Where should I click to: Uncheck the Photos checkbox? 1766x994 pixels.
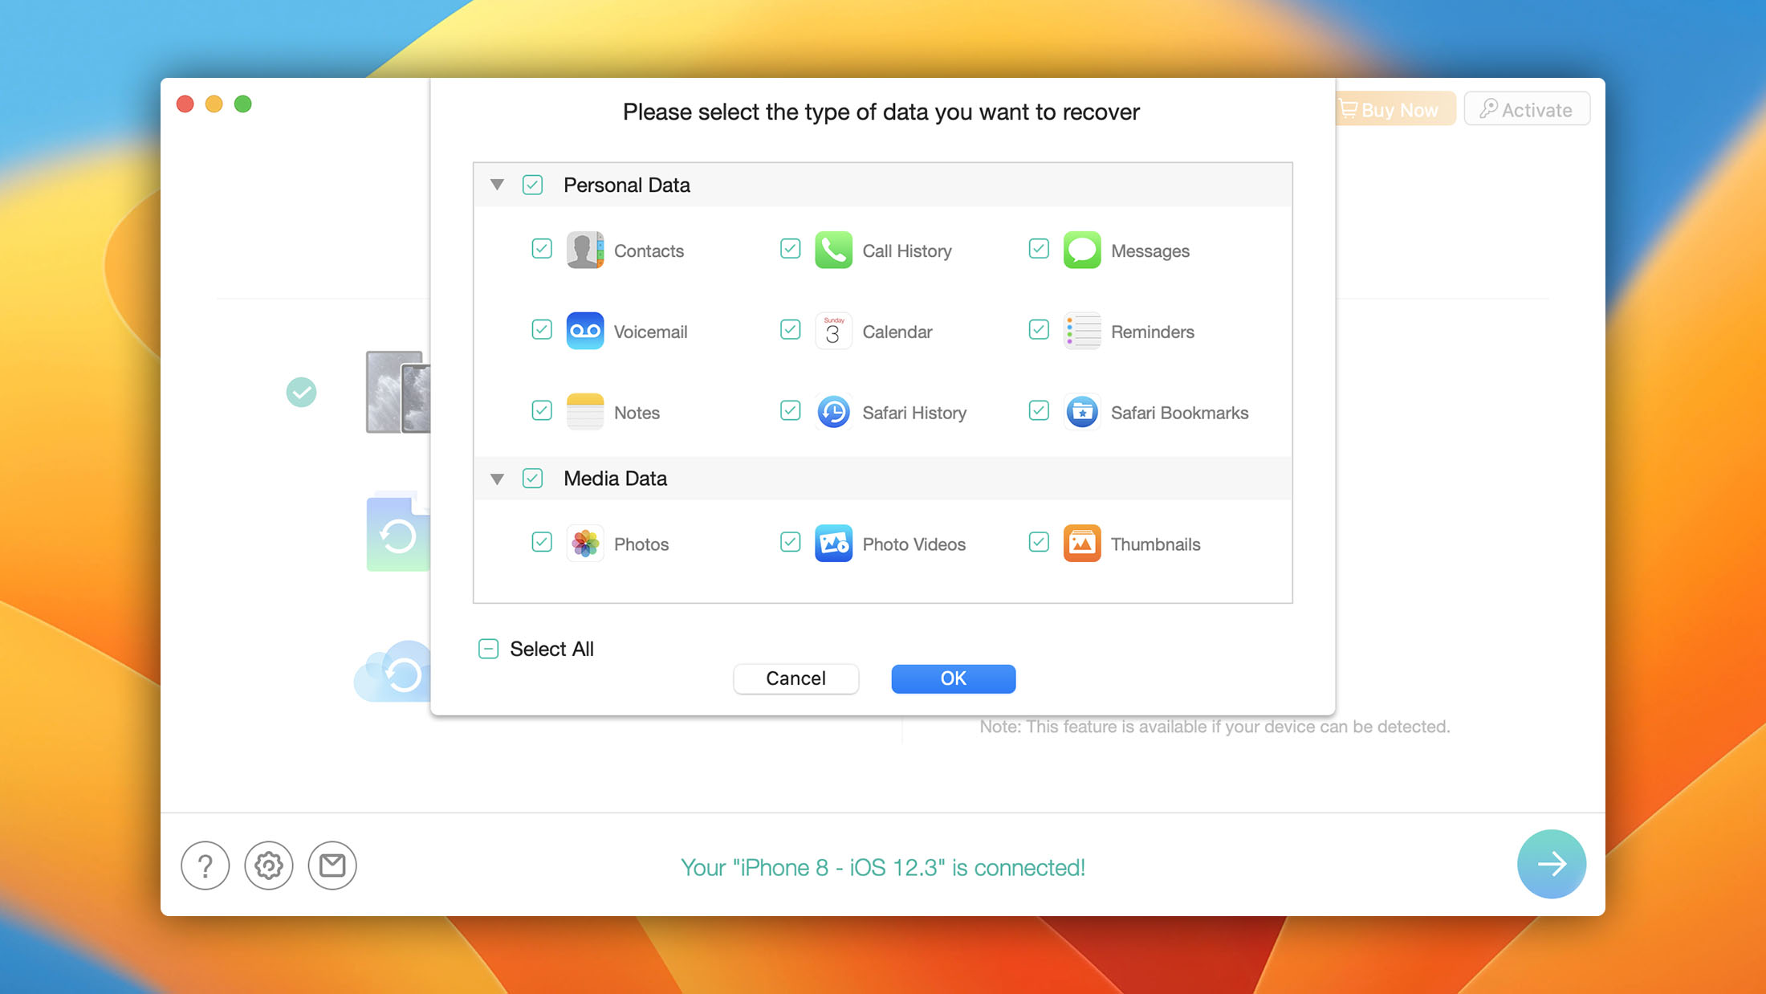pos(542,542)
